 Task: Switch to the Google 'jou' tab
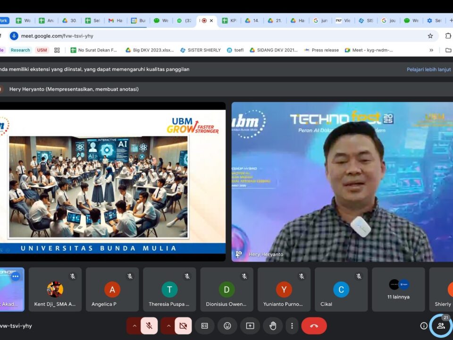point(389,20)
